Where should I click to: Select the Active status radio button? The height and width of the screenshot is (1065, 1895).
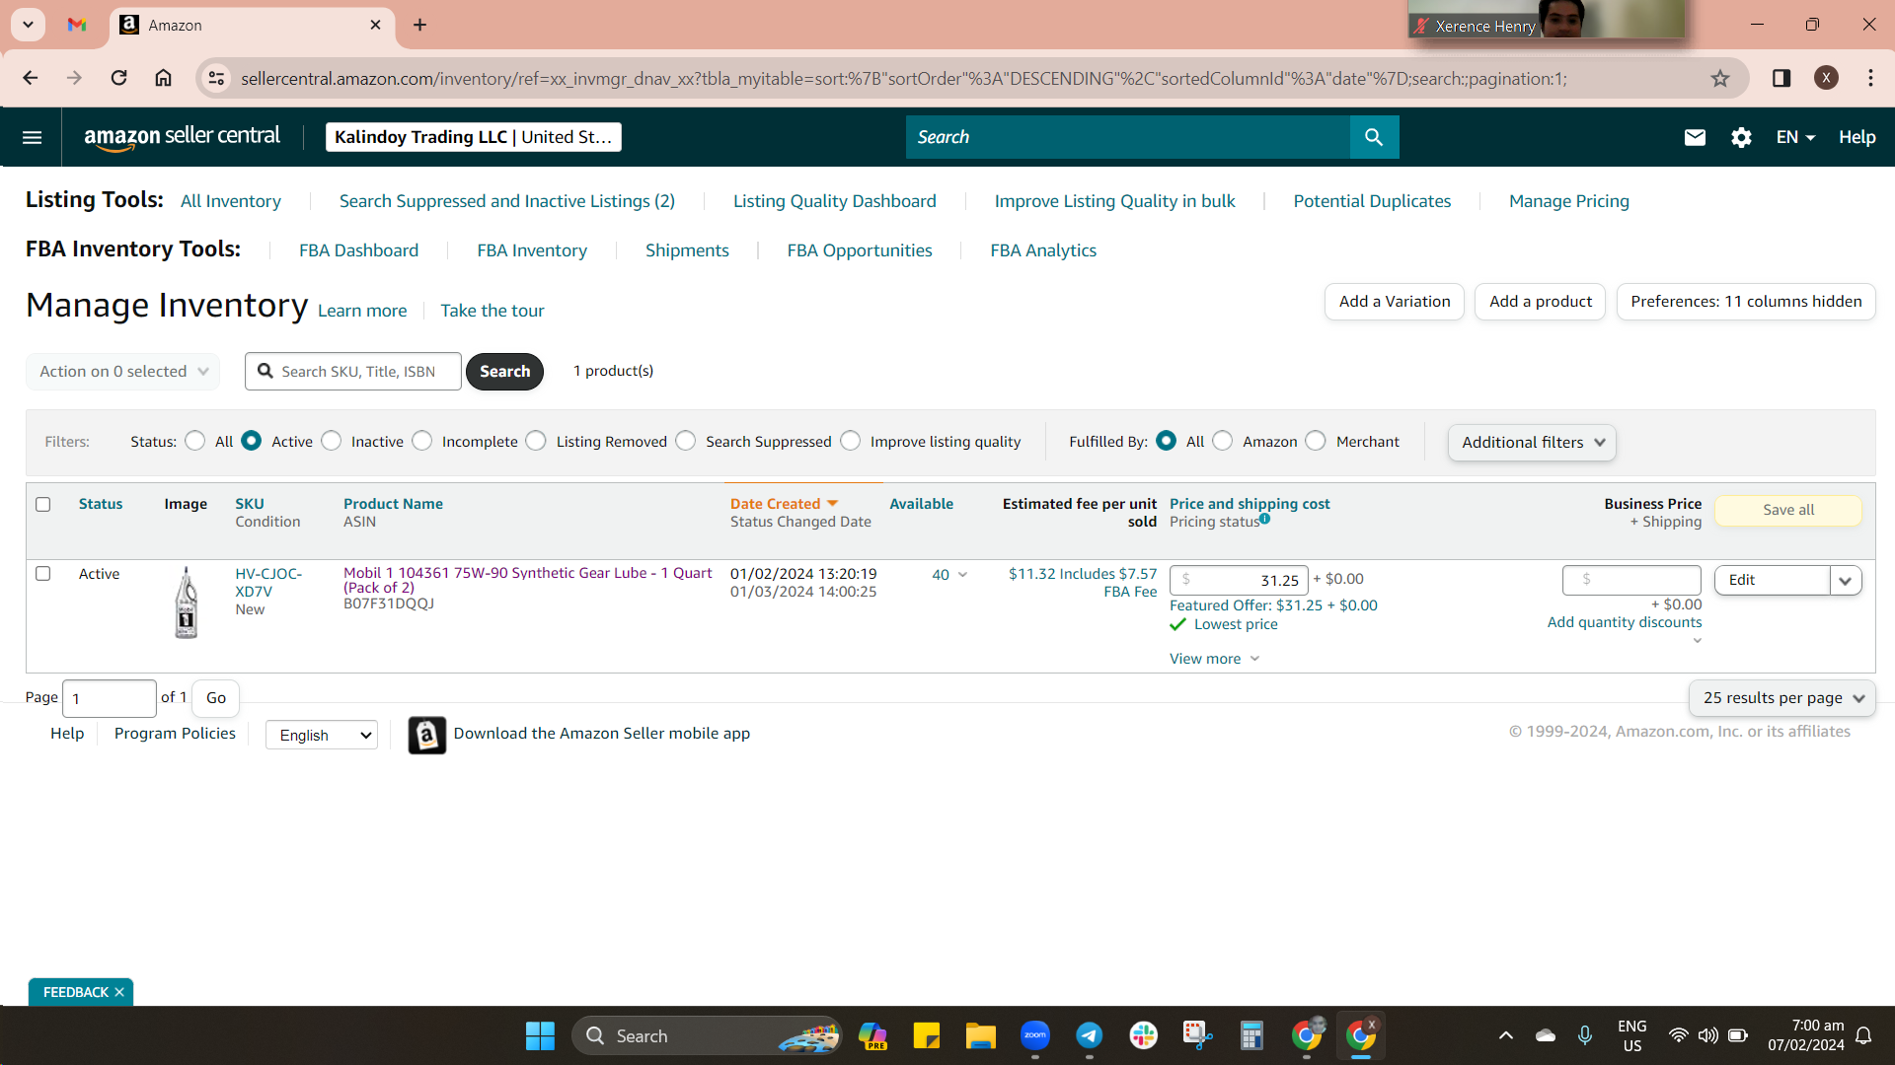(x=252, y=441)
